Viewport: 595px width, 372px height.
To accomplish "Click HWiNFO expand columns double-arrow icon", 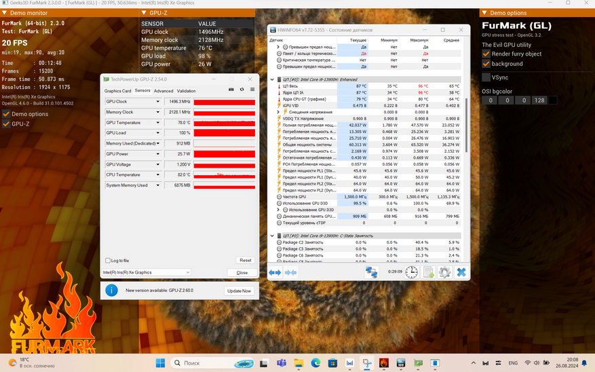I will (x=275, y=272).
